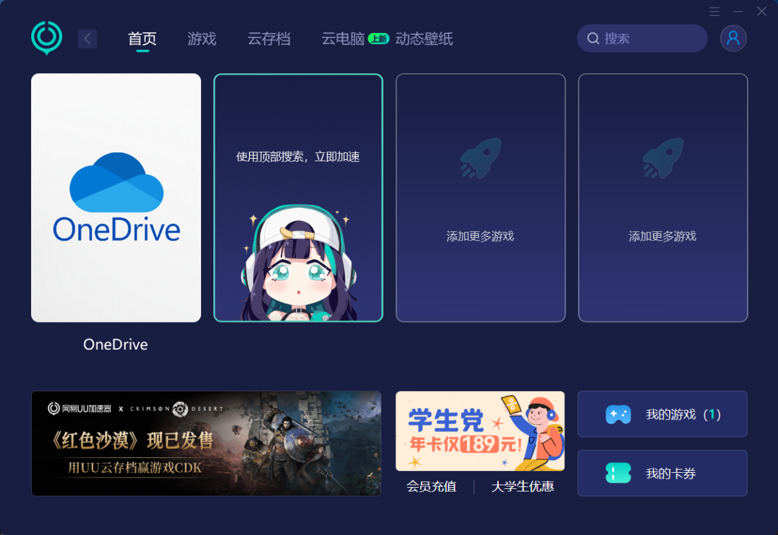
Task: Open the user profile avatar
Action: click(x=733, y=38)
